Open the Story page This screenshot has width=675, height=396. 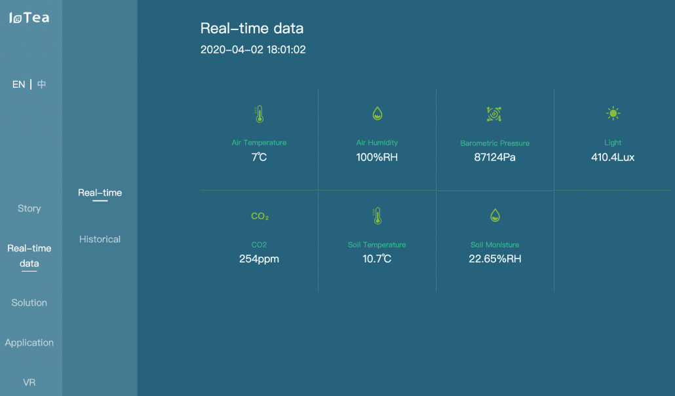(x=29, y=208)
